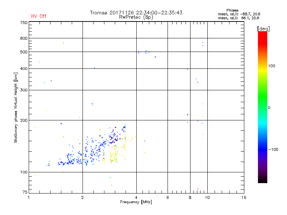This screenshot has width=287, height=215.
Task: Select the plot title 'Tromsø 20171126 22:34:00-22:35:43'
Action: point(136,13)
